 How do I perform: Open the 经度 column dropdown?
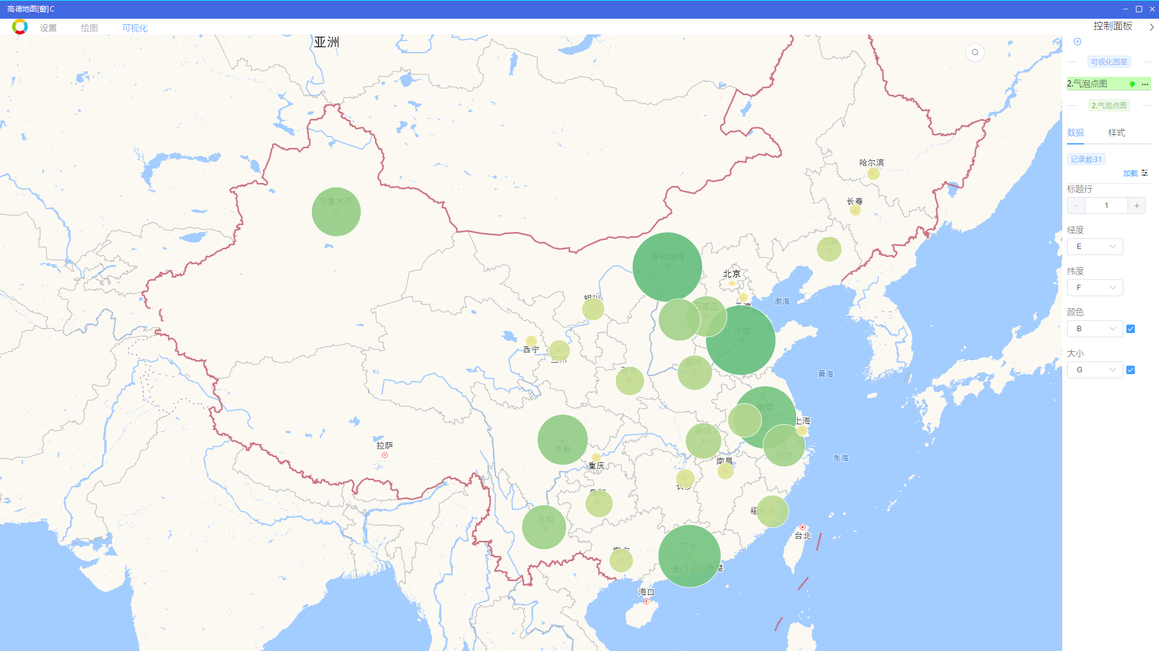click(1095, 247)
